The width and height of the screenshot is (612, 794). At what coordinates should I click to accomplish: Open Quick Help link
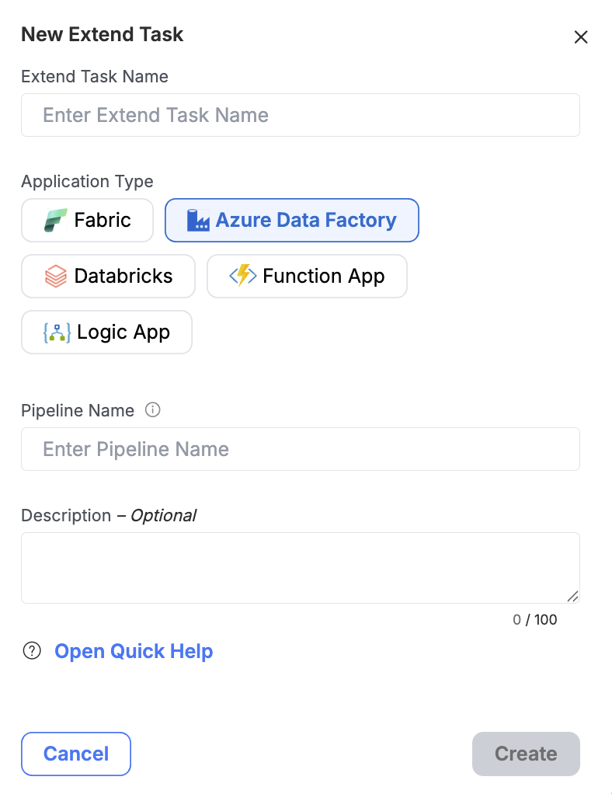click(x=134, y=651)
